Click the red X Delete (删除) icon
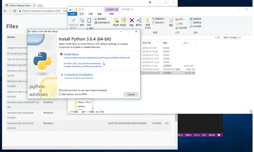This screenshot has height=152, width=254. click(x=132, y=20)
